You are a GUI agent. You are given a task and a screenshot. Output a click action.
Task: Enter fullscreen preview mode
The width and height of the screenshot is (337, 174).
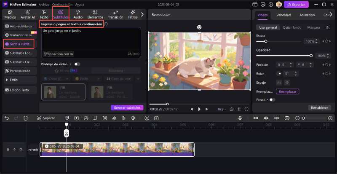[246, 109]
